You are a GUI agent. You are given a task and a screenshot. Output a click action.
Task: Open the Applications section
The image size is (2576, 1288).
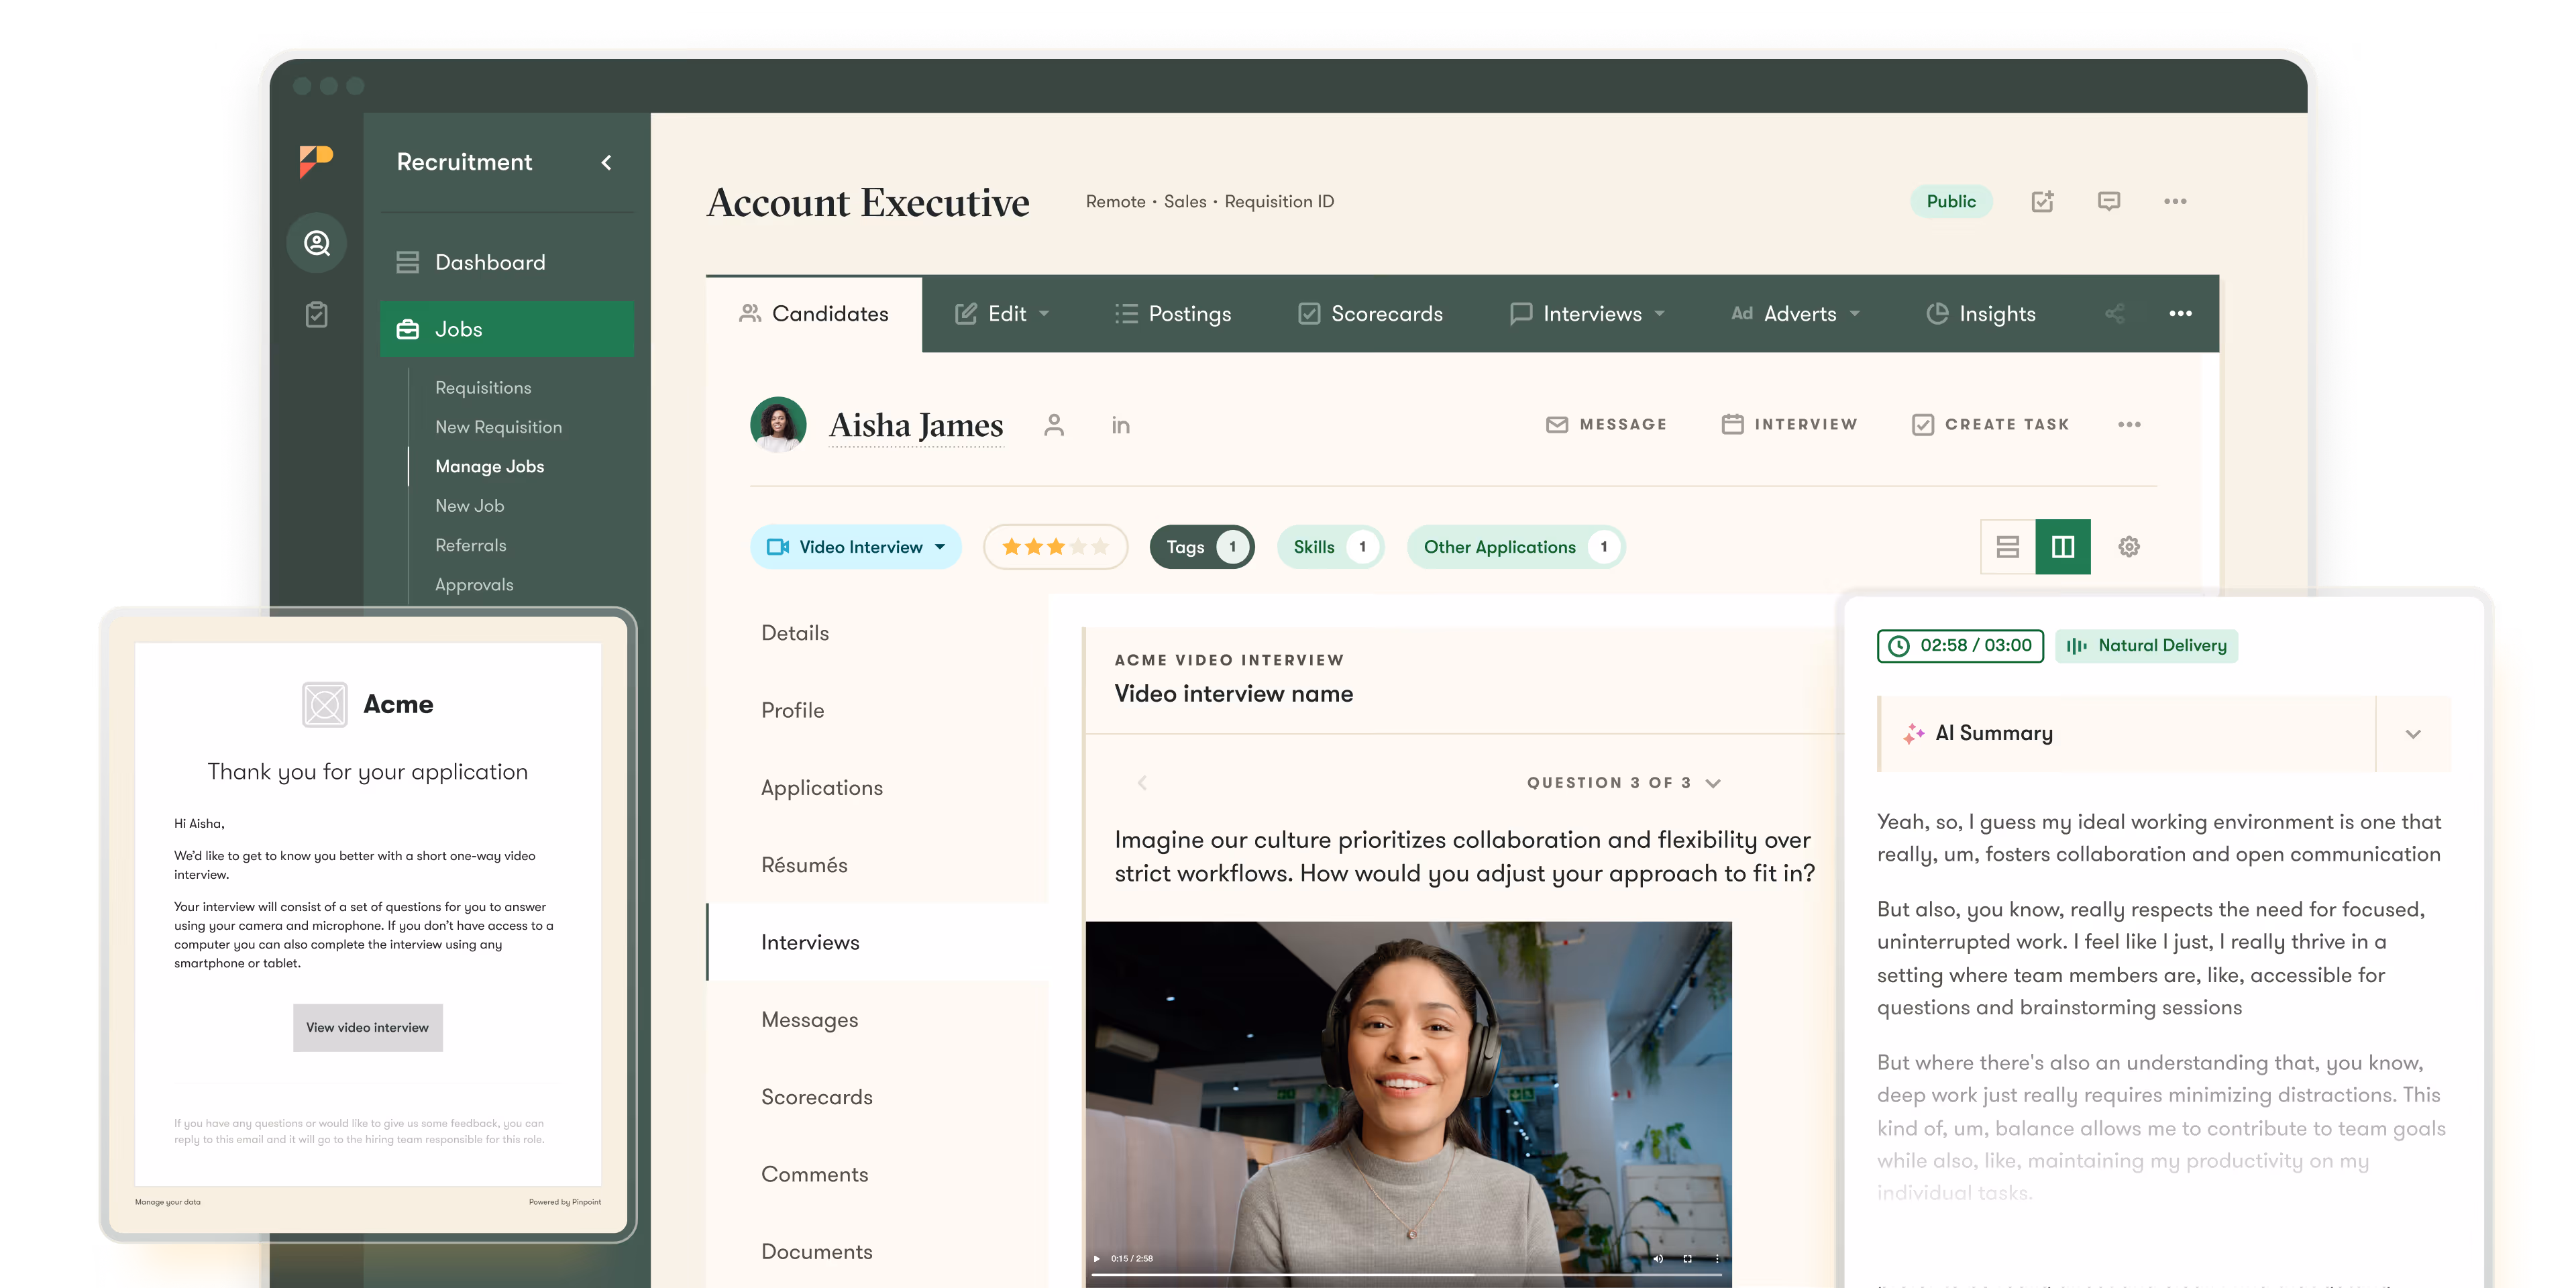coord(877,788)
